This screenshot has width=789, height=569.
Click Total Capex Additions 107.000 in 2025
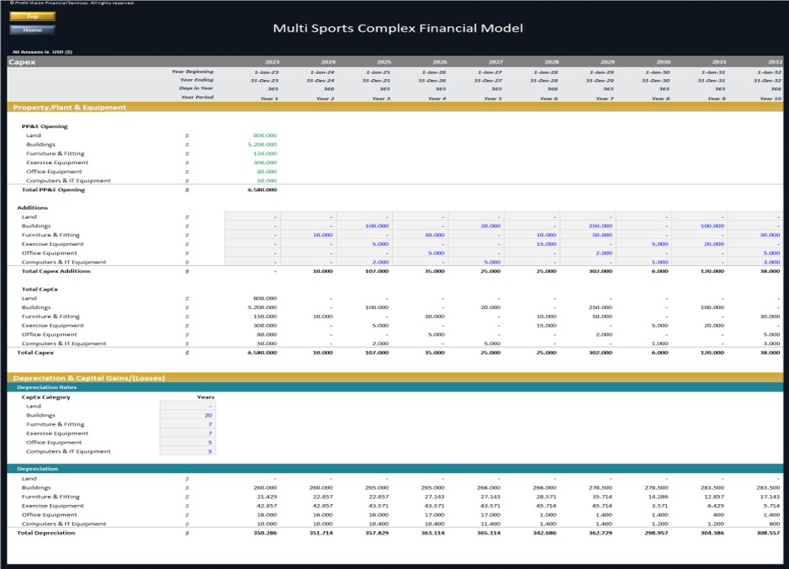pyautogui.click(x=377, y=271)
